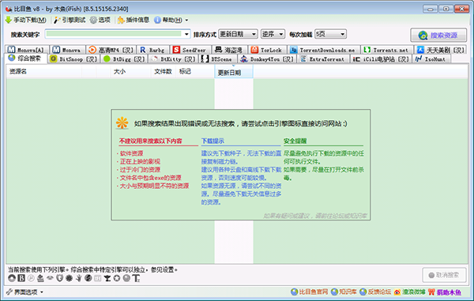
Task: Open the 每次加载 5页 pages dropdown
Action: (330, 34)
